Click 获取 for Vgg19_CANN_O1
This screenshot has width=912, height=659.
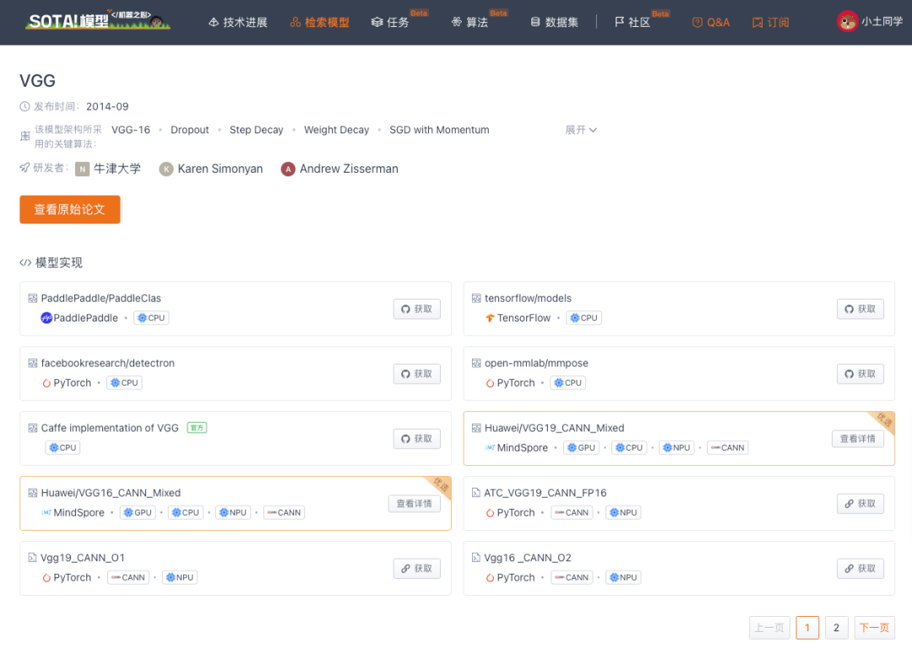click(416, 569)
